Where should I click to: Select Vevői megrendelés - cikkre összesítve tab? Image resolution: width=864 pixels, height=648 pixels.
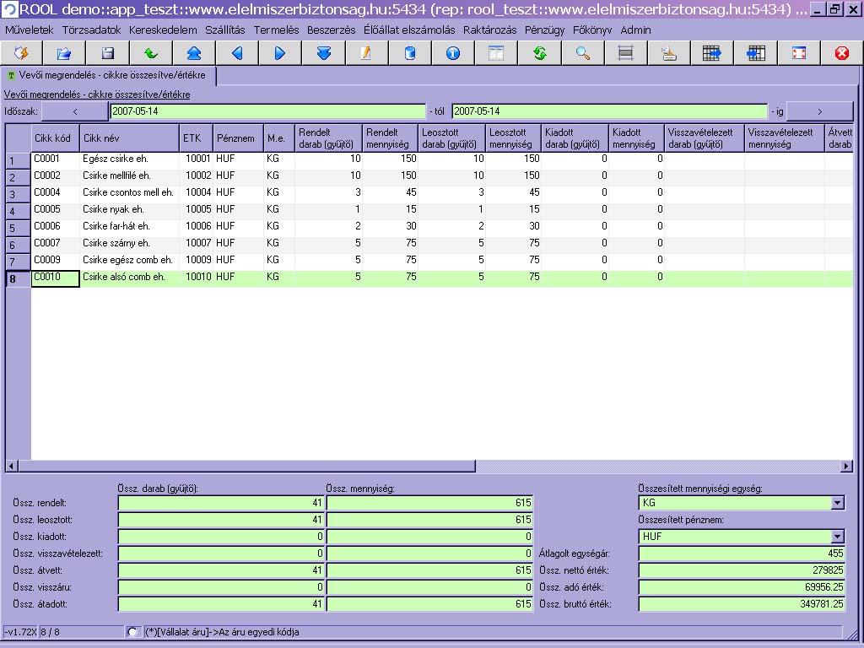coord(108,75)
